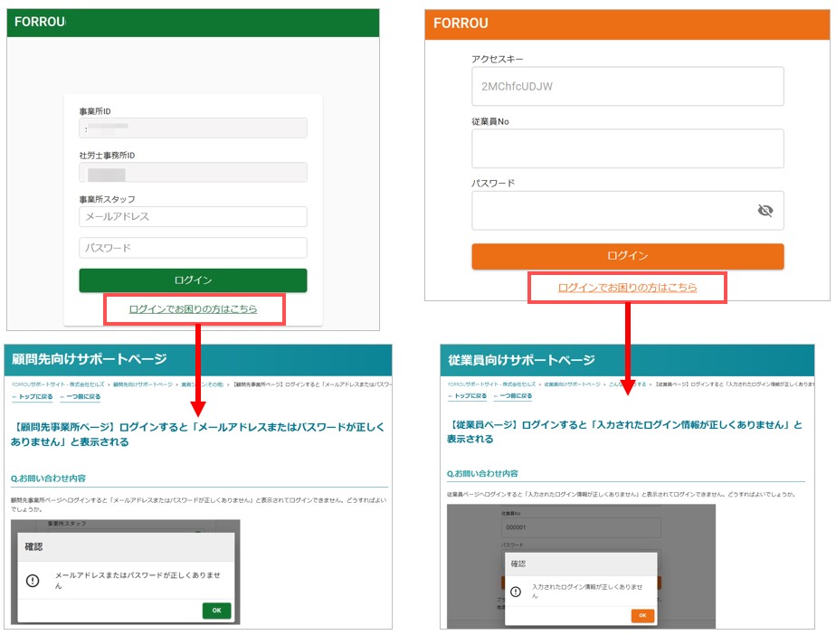Click the green ログイン button
This screenshot has height=635, width=836.
point(193,280)
